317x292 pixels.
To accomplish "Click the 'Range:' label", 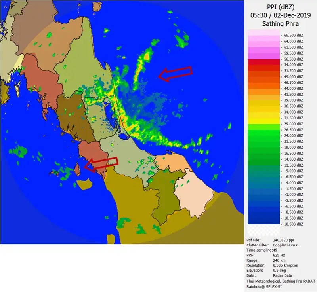I will (252, 260).
